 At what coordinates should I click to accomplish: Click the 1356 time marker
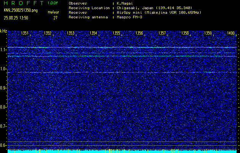click(139, 33)
